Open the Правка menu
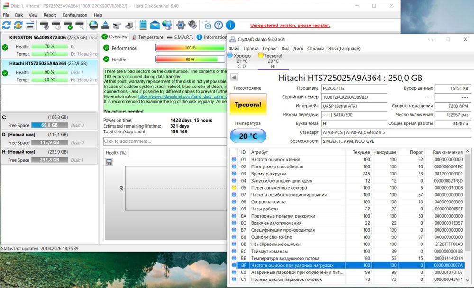 click(x=251, y=49)
